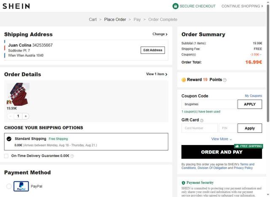
Task: Change the shipping address
Action: (160, 34)
